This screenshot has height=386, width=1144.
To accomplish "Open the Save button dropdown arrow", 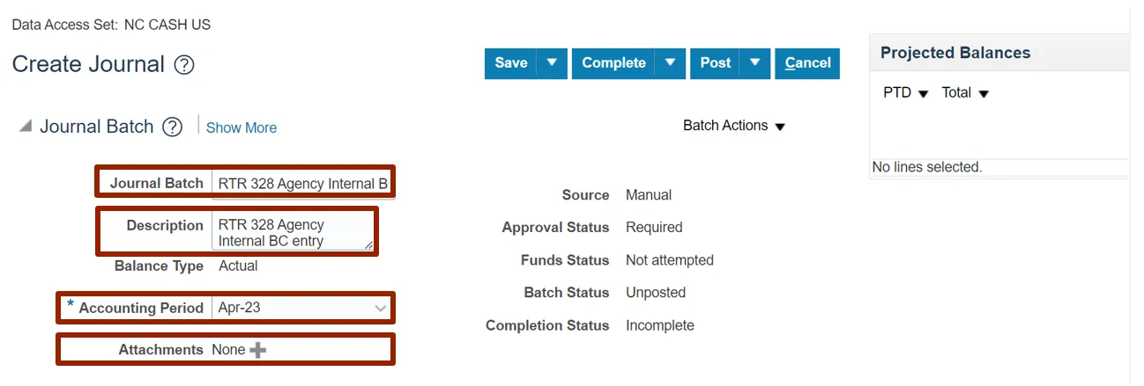I will 552,62.
